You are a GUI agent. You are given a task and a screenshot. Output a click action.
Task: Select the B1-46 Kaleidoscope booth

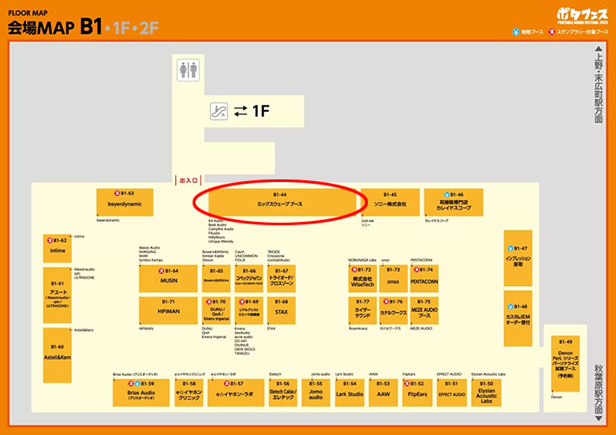[454, 202]
